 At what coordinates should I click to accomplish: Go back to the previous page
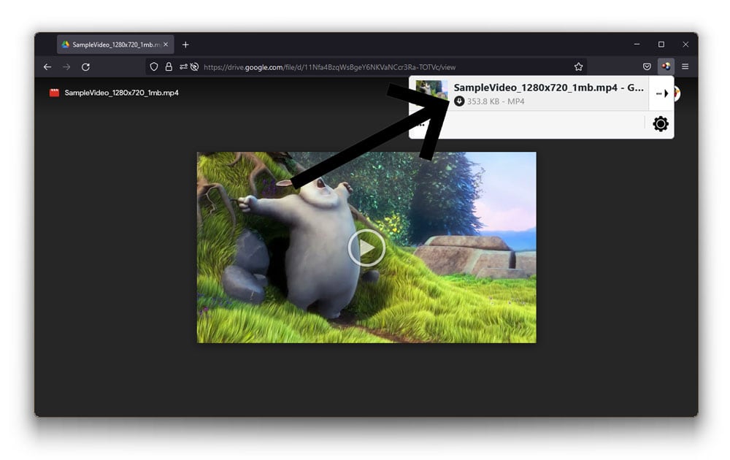47,67
